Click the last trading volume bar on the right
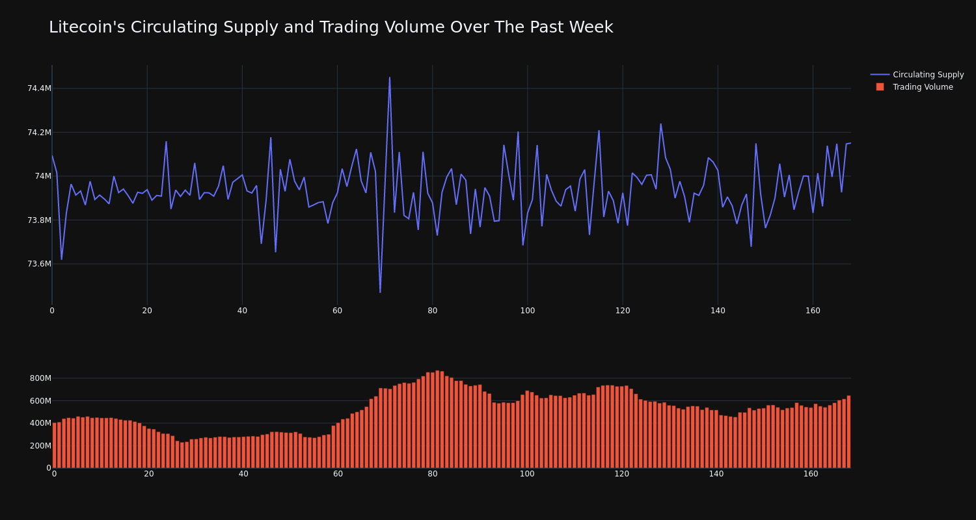The width and height of the screenshot is (976, 520). click(848, 432)
